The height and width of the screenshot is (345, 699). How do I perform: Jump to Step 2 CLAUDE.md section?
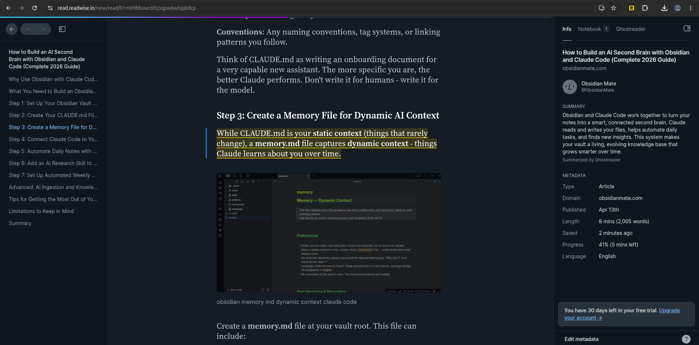pos(53,115)
